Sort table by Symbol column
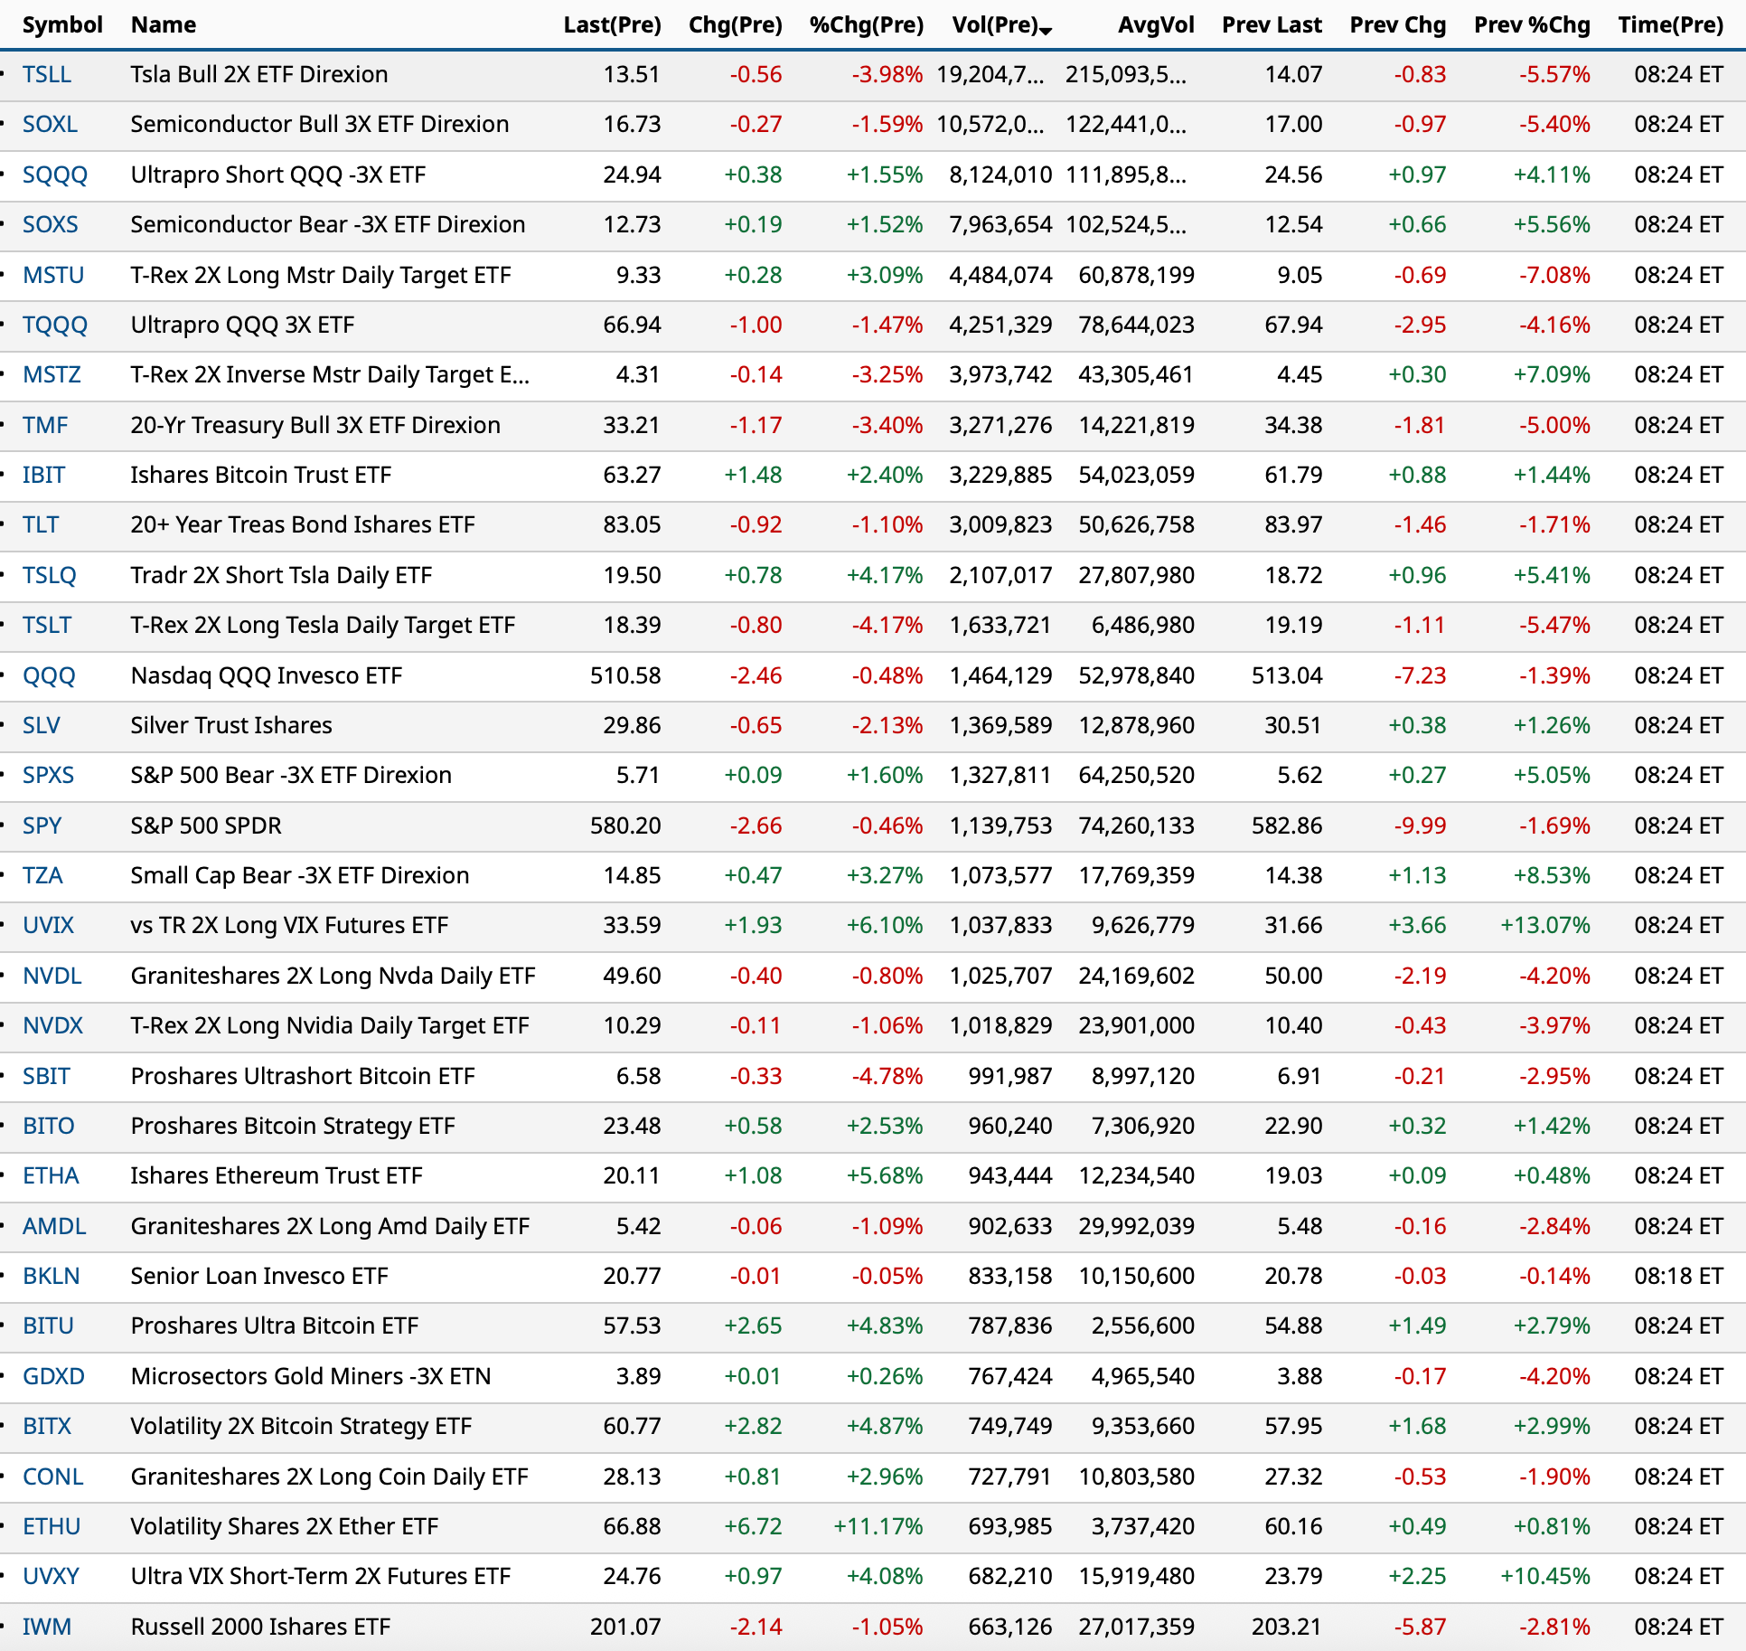Image resolution: width=1746 pixels, height=1651 pixels. click(x=62, y=24)
